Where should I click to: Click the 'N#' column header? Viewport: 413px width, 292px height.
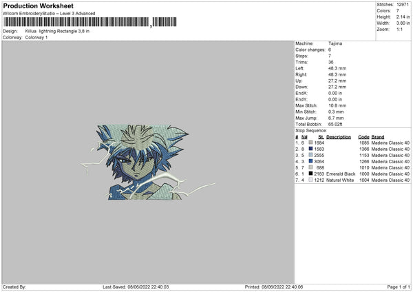coord(304,137)
